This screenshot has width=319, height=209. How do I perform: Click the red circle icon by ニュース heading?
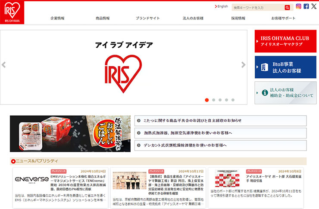[13, 161]
